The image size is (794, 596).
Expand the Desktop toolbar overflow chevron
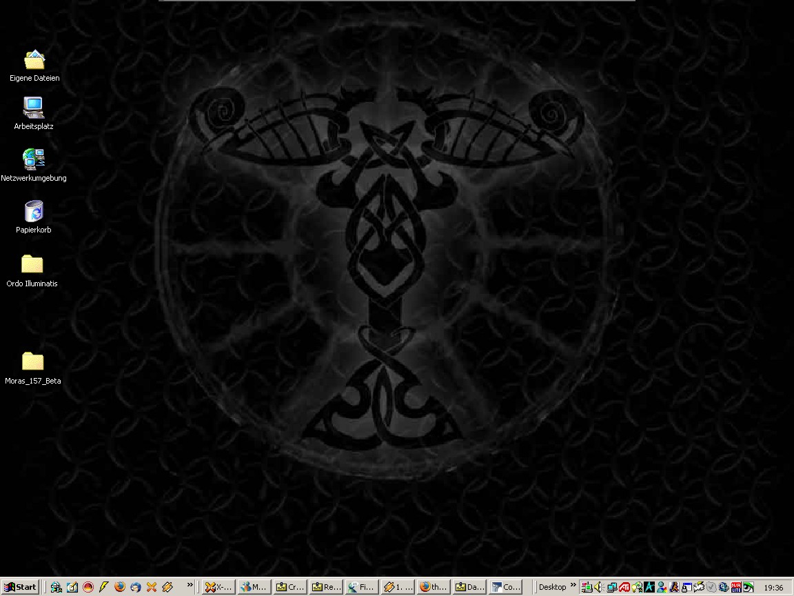pyautogui.click(x=573, y=586)
